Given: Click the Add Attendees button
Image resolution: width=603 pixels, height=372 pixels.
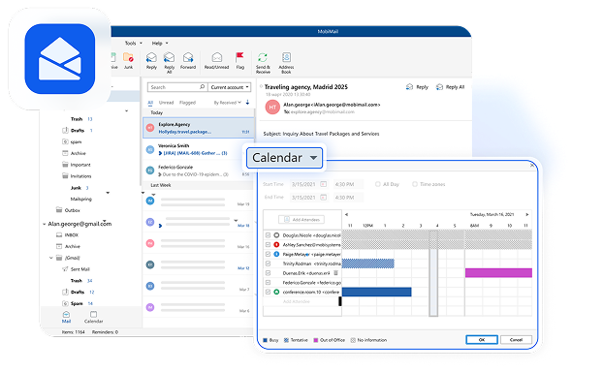Looking at the screenshot, I should click(301, 220).
